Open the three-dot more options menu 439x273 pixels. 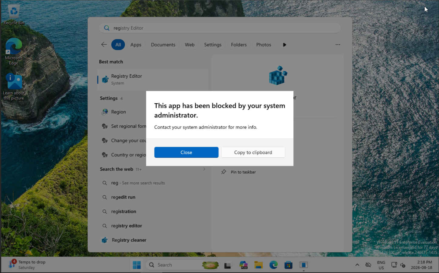coord(338,45)
